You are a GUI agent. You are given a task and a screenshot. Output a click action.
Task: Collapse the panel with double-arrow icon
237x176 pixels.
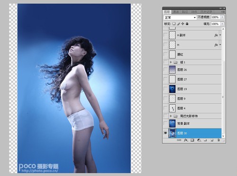(220, 9)
